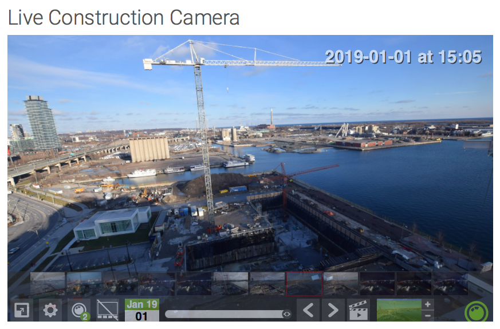The width and height of the screenshot is (500, 329).
Task: Click the timeline slider handle
Action: [287, 314]
